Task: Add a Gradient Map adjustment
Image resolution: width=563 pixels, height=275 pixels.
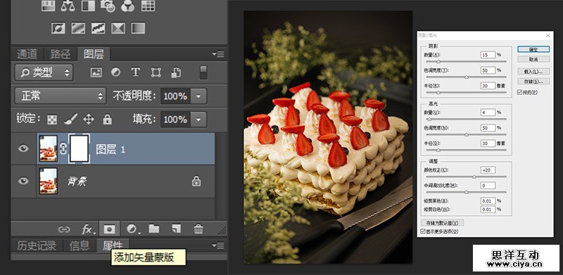Action: [138, 28]
